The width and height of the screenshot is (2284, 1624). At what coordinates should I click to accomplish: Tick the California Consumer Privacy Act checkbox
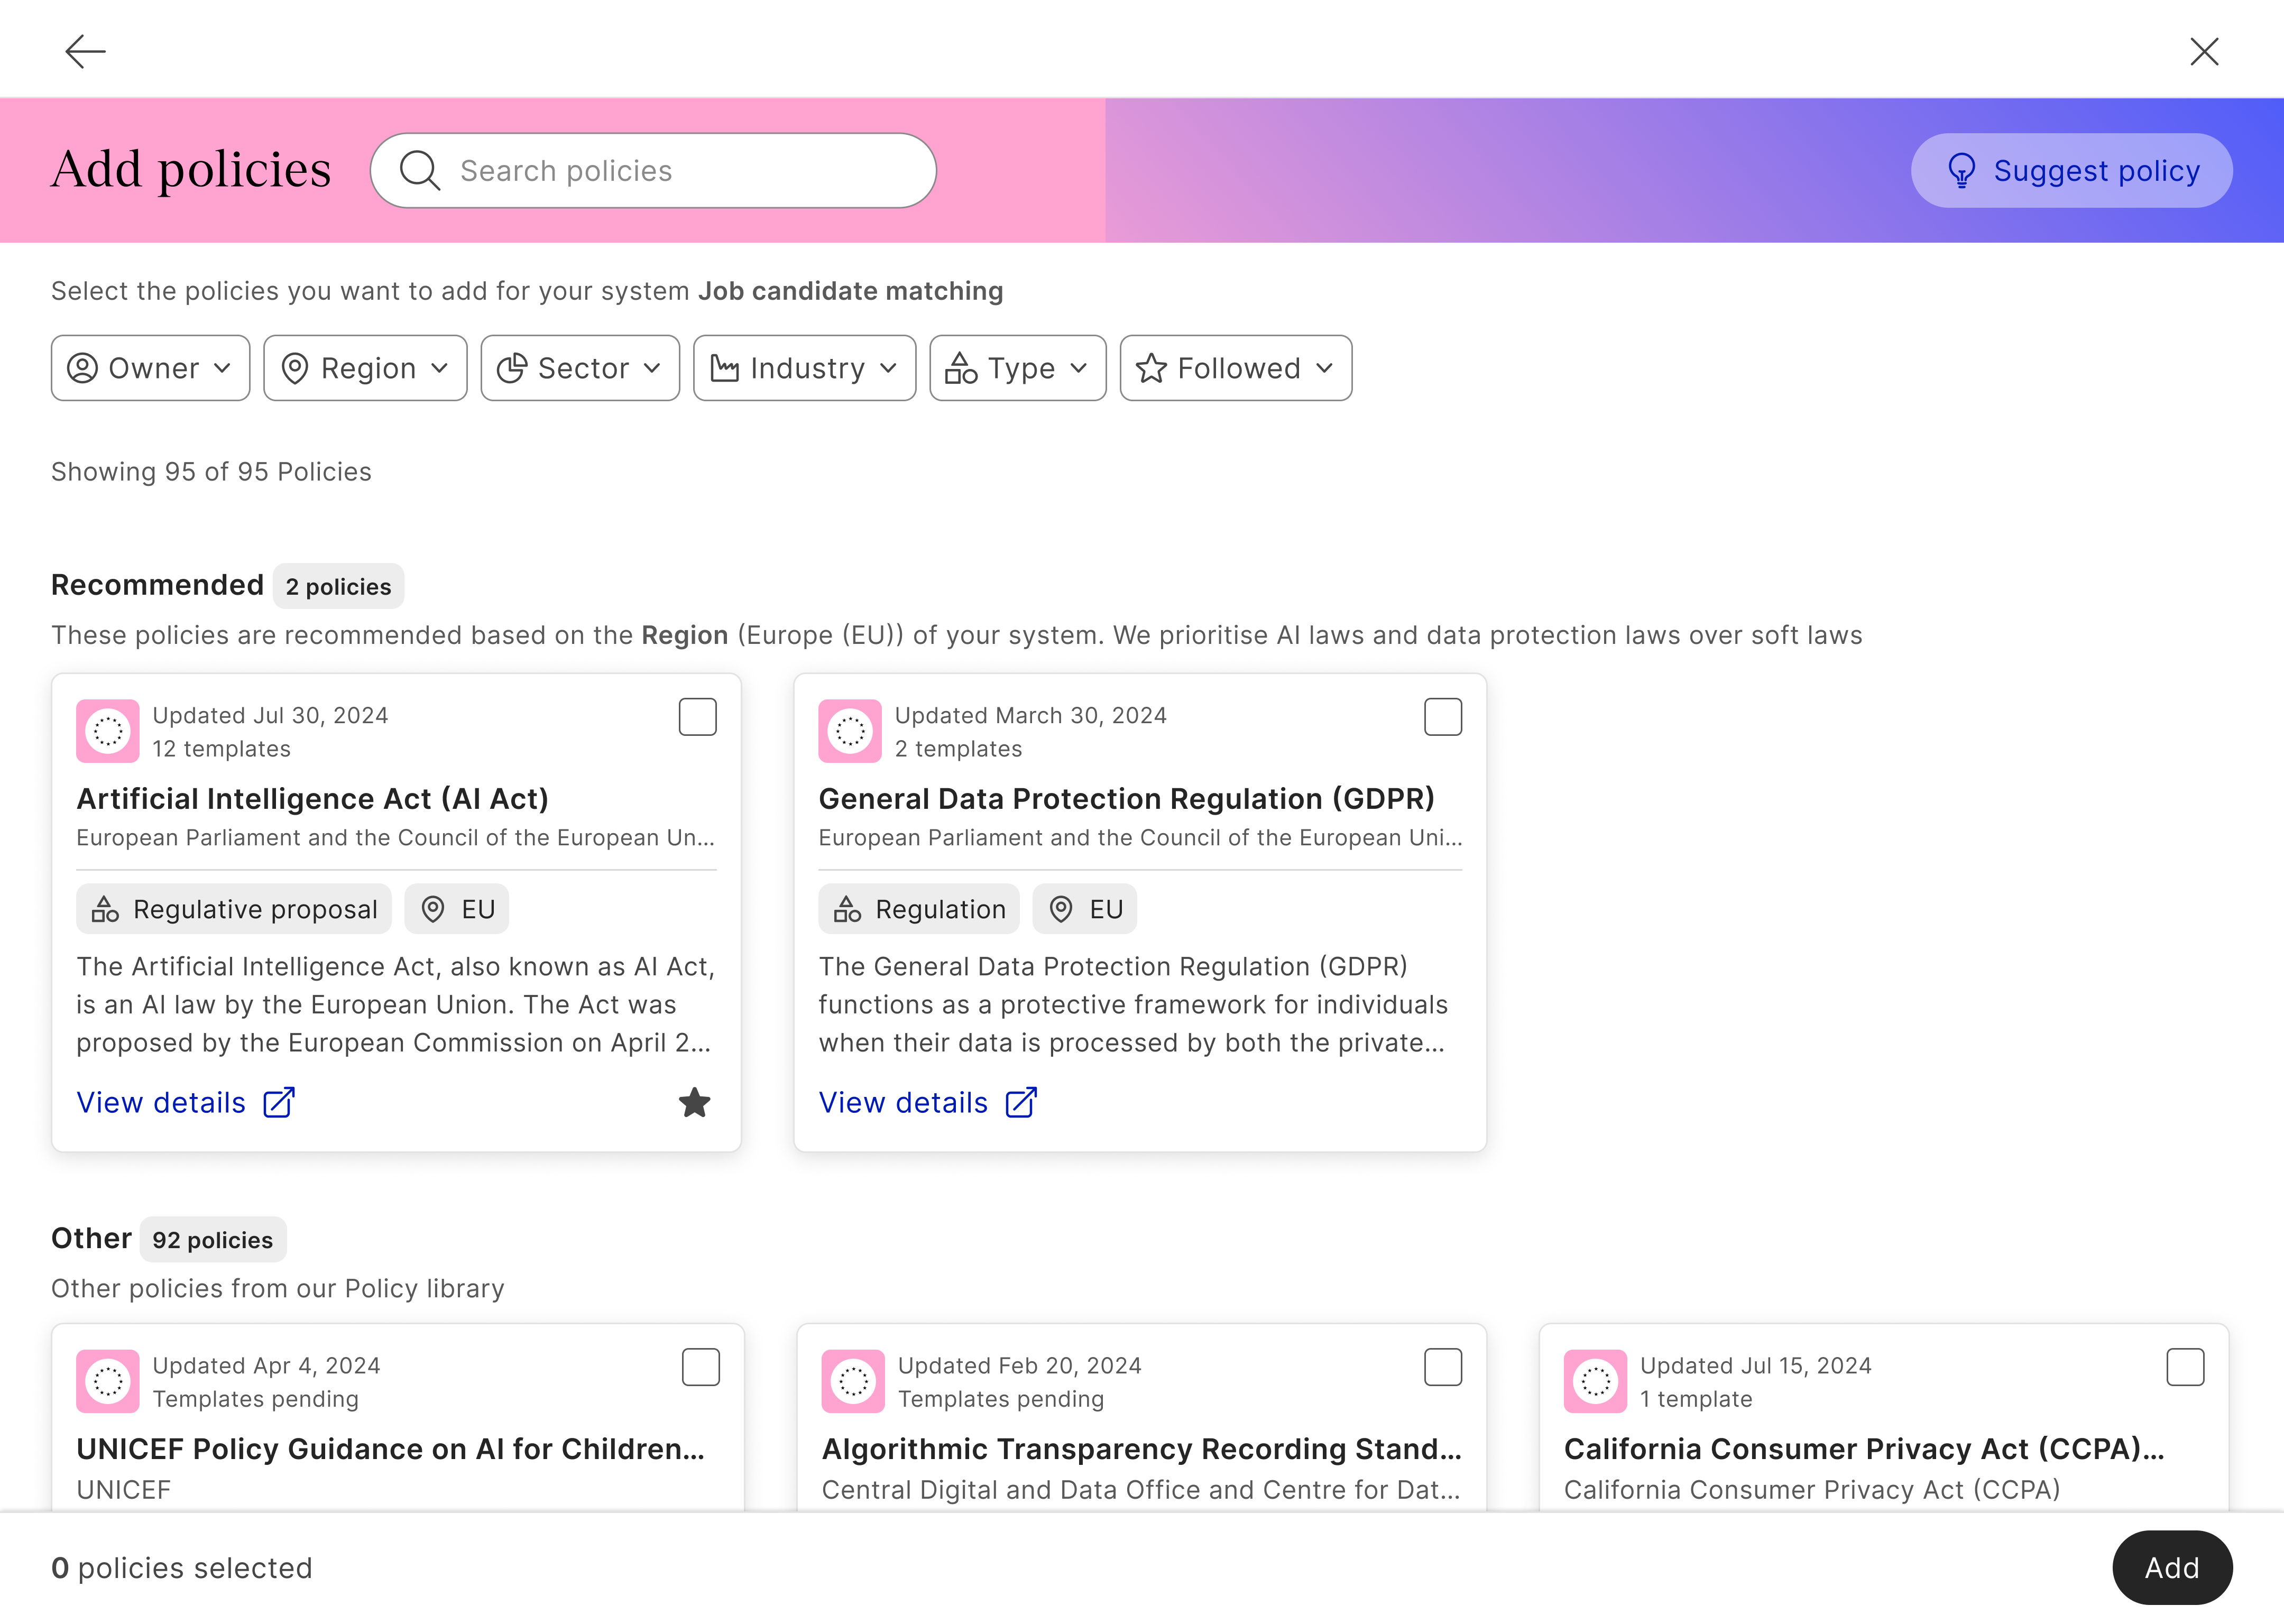2185,1367
